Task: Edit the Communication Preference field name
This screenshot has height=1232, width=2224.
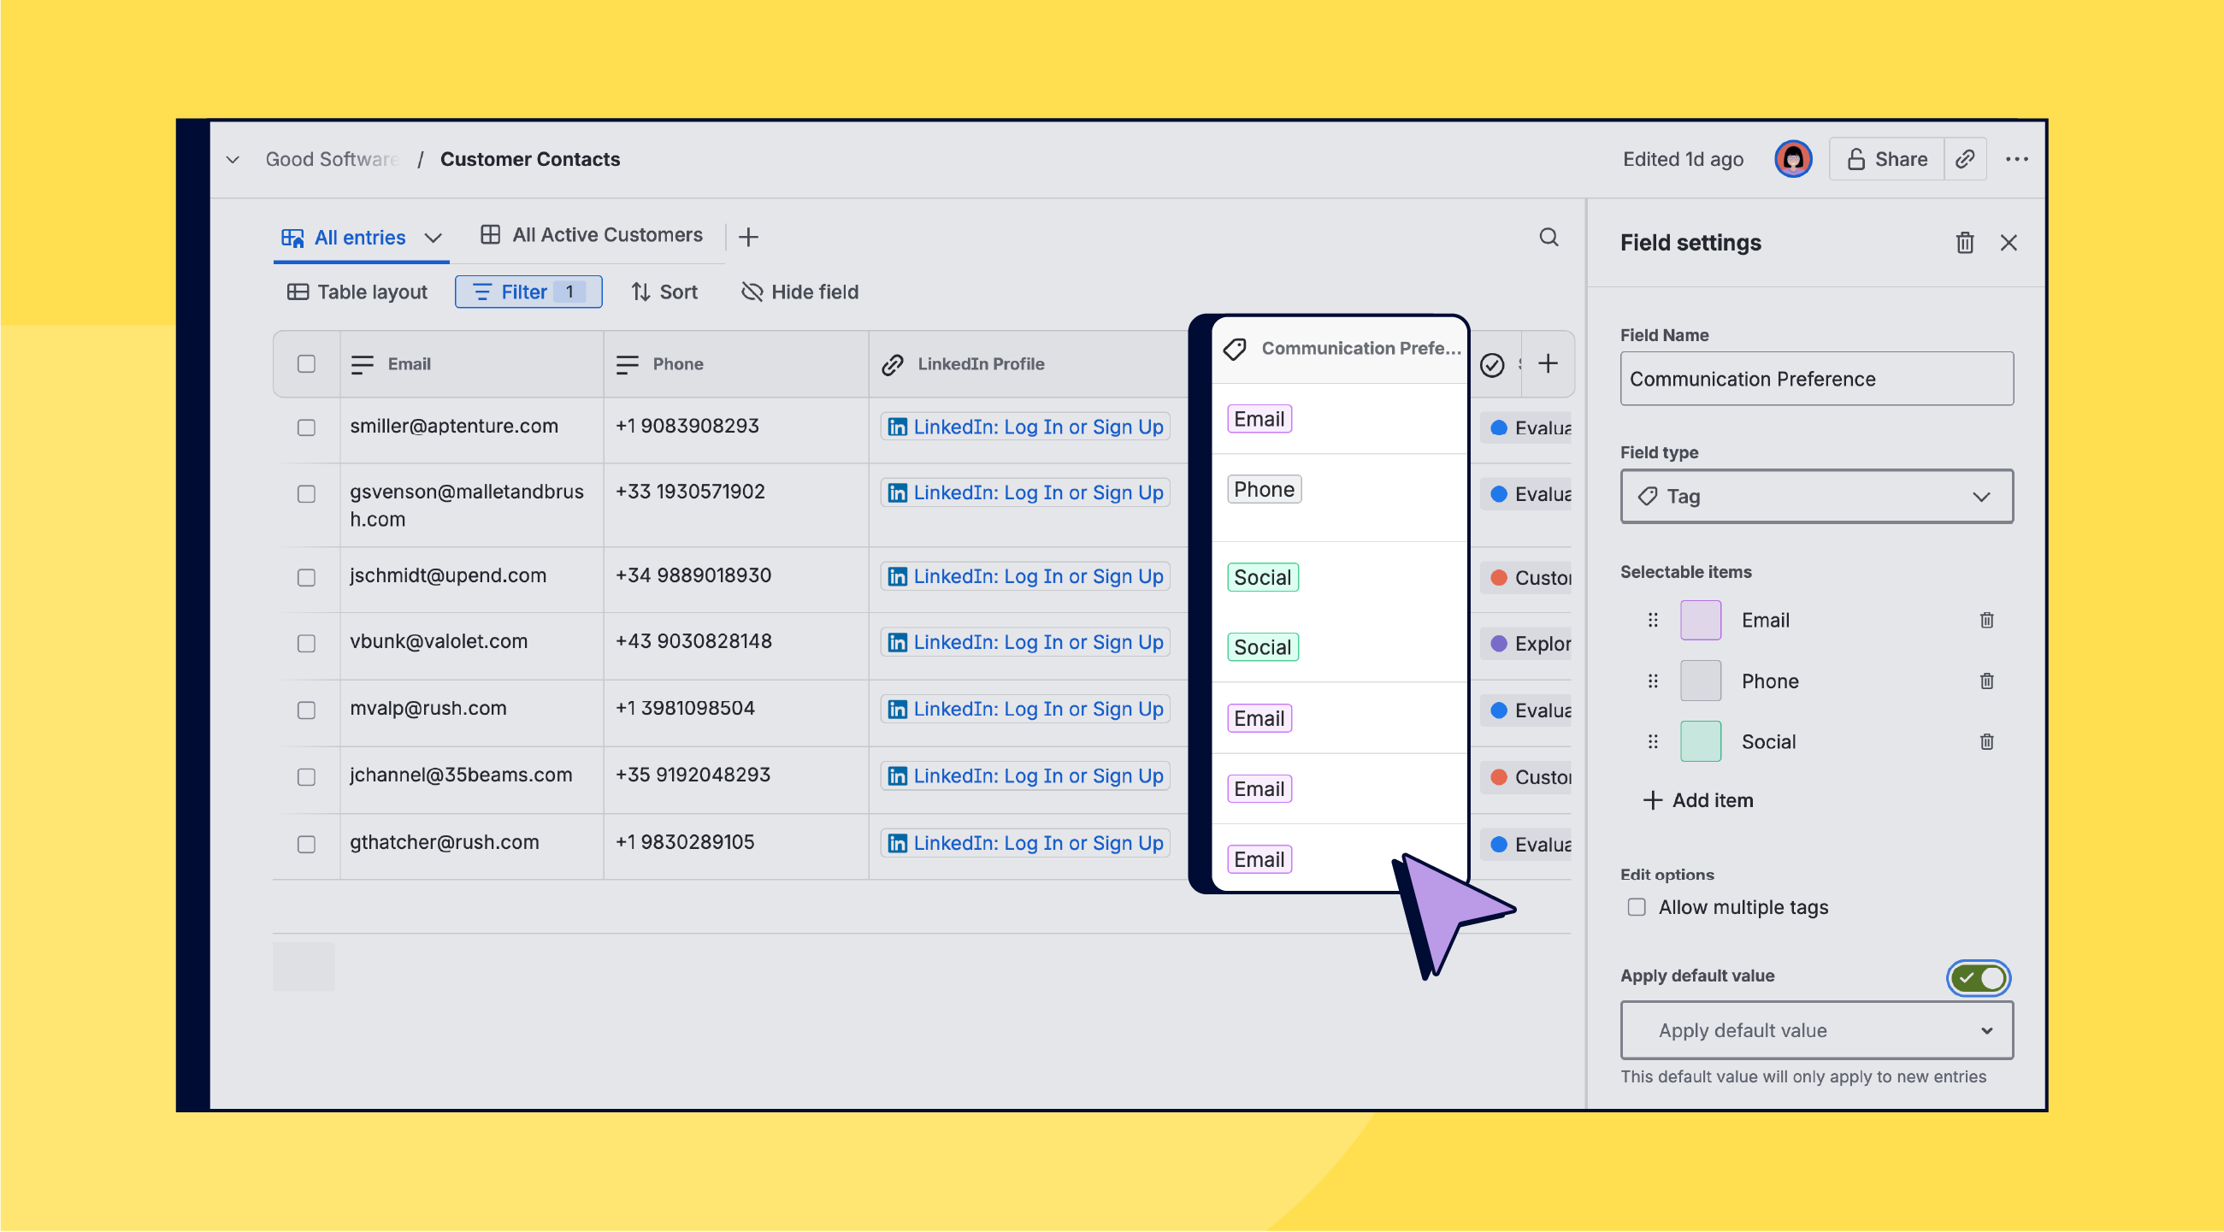Action: point(1815,378)
